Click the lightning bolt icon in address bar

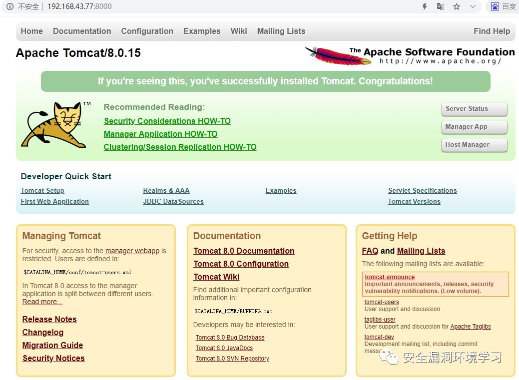click(425, 6)
